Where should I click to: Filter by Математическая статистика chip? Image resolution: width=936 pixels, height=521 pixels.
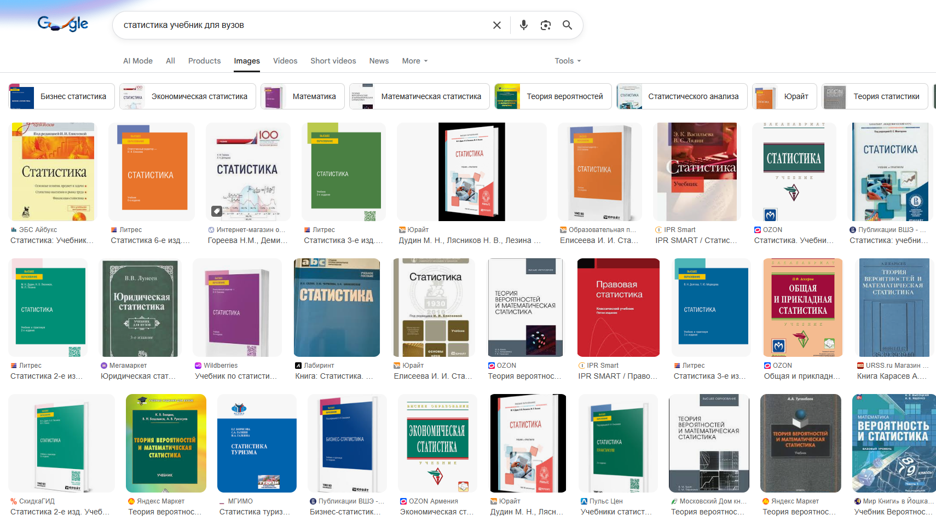click(419, 96)
